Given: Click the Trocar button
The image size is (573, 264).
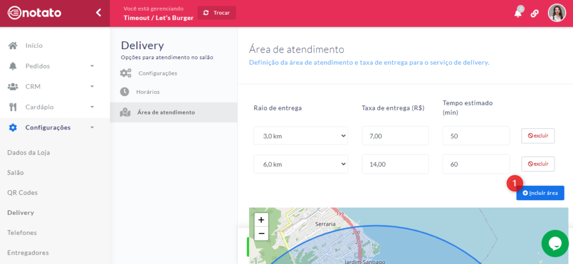Looking at the screenshot, I should [217, 13].
